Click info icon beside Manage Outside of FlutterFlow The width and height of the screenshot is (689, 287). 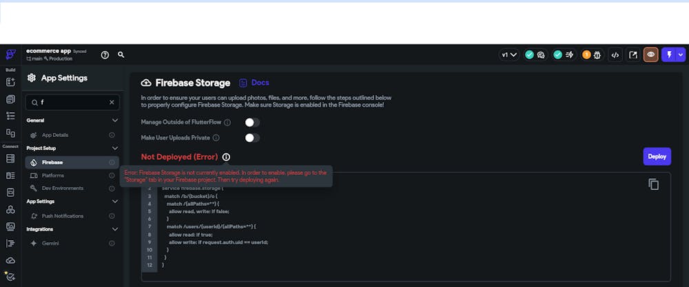point(227,123)
